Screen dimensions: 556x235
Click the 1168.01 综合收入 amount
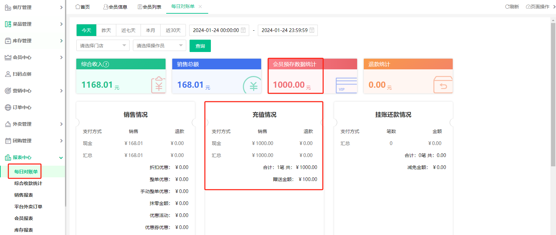[x=97, y=85]
